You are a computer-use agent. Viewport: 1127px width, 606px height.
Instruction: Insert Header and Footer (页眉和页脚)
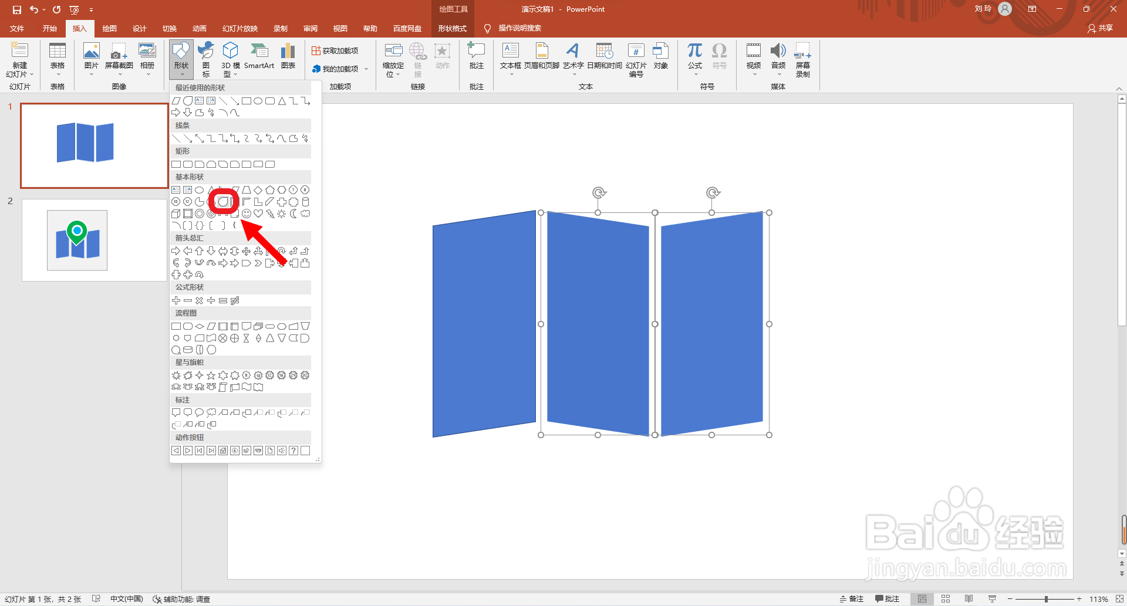click(542, 56)
